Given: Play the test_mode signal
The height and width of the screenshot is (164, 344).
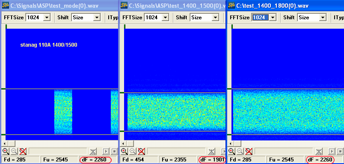Looking at the screenshot, I should 106,151.
